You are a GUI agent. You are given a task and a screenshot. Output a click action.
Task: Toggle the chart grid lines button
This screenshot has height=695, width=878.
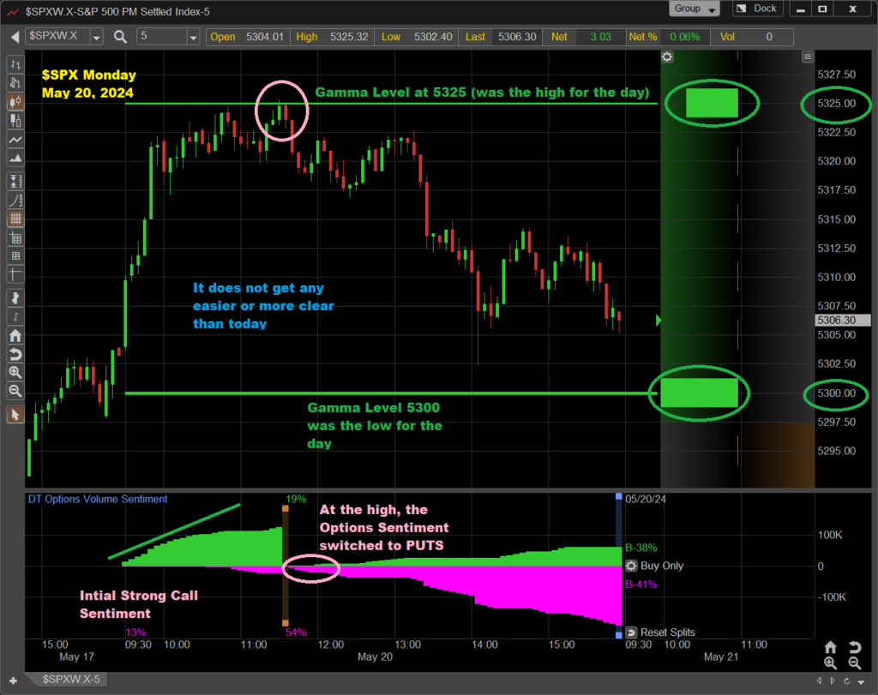tap(15, 219)
